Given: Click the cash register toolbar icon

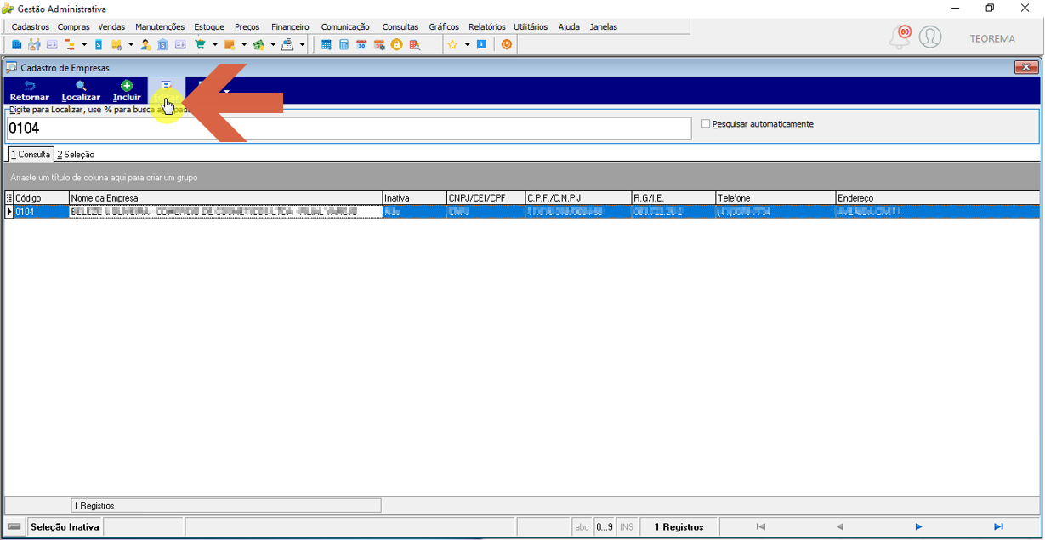Looking at the screenshot, I should pos(287,44).
